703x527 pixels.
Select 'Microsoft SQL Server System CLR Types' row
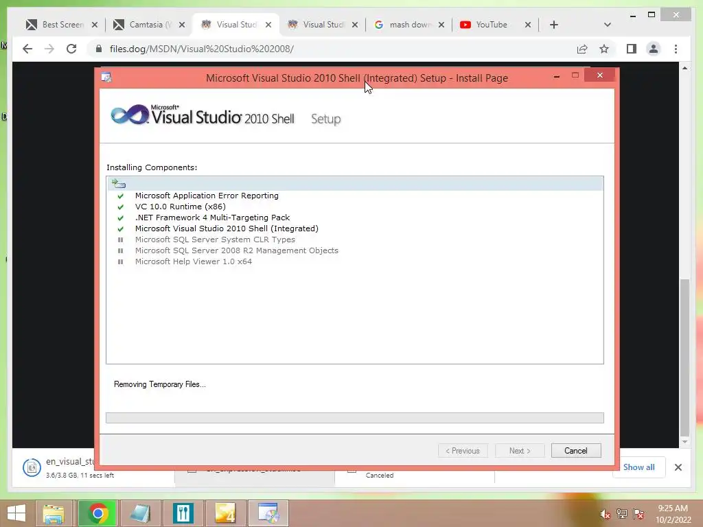[x=355, y=239]
